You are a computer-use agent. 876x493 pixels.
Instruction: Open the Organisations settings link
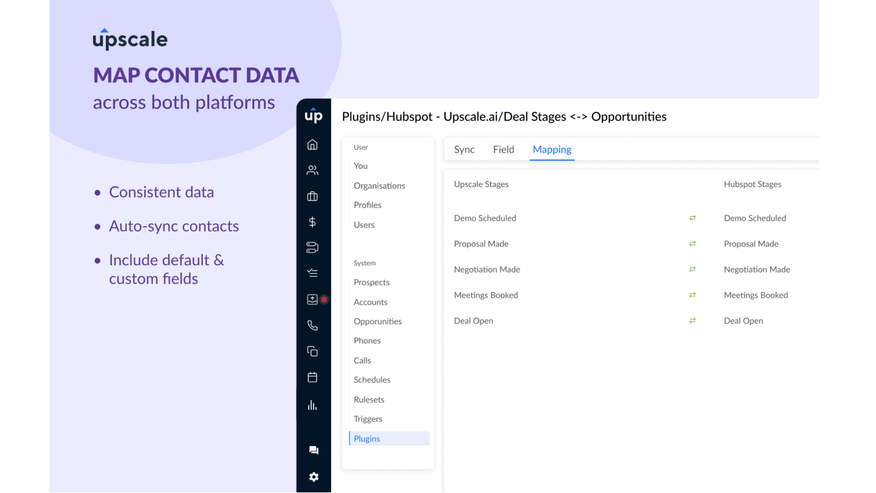click(x=379, y=186)
